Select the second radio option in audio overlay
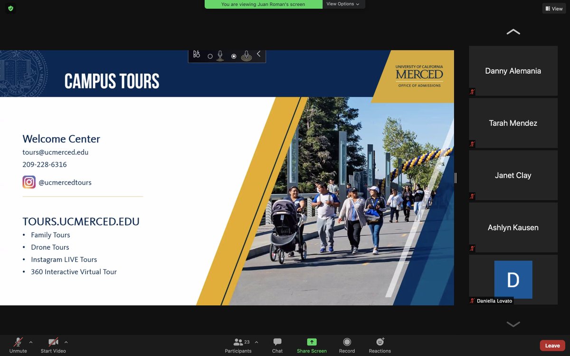570x356 pixels. pyautogui.click(x=234, y=56)
